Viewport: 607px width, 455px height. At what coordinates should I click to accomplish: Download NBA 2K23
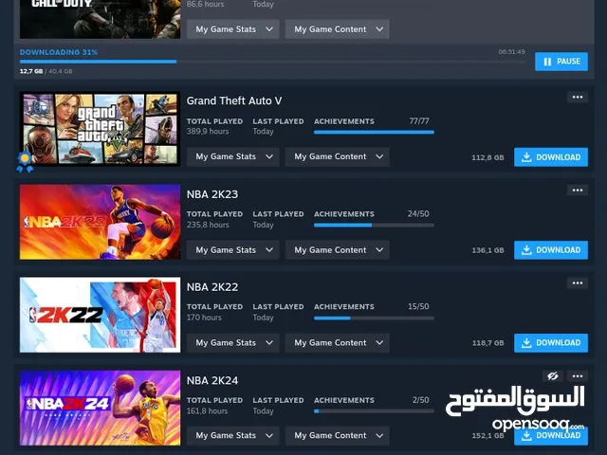551,250
